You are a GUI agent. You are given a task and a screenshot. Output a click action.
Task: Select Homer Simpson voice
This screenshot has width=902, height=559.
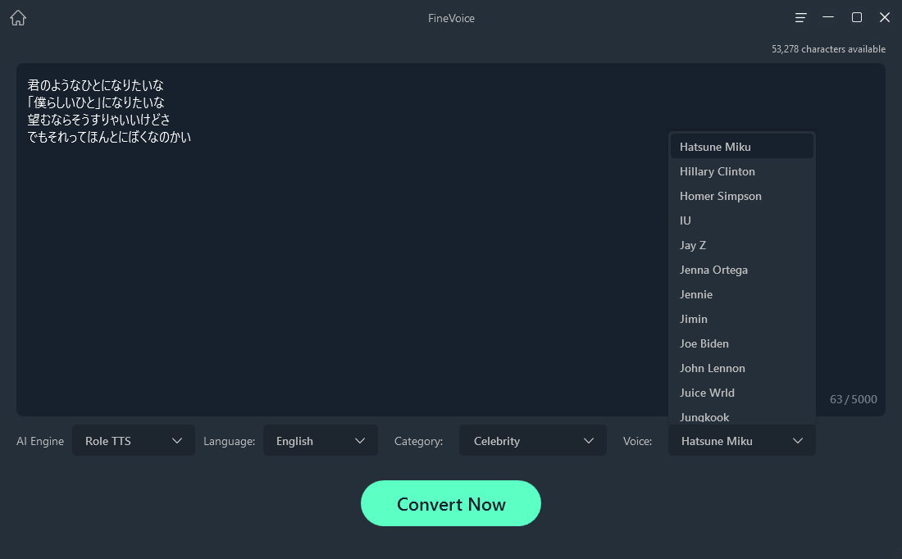tap(741, 196)
